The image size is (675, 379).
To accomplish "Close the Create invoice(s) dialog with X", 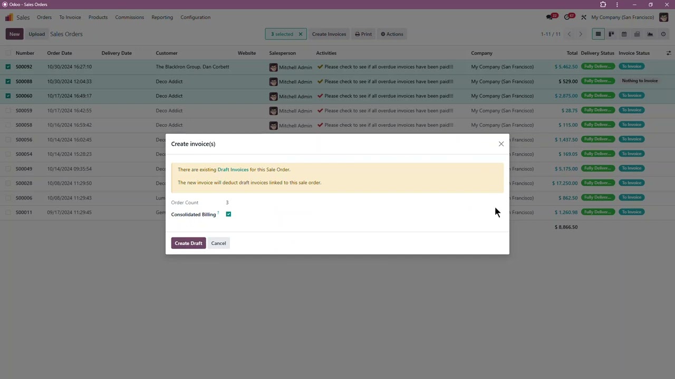I will pyautogui.click(x=501, y=144).
